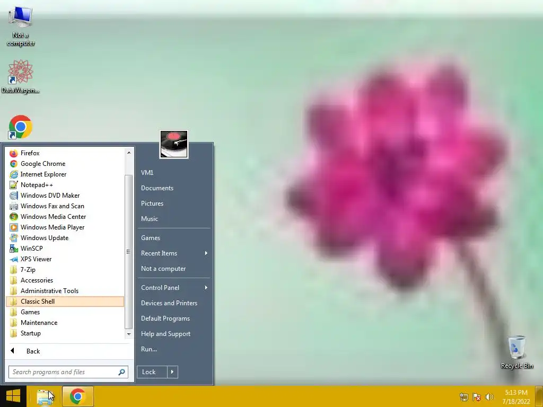The height and width of the screenshot is (407, 543).
Task: Click the Show desktop strip
Action: pos(539,396)
